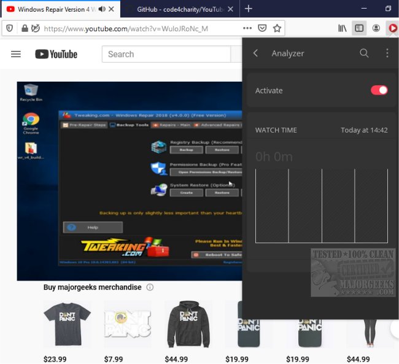This screenshot has height=364, width=399.
Task: Click the red YouTube extension toolbar icon
Action: 393,28
